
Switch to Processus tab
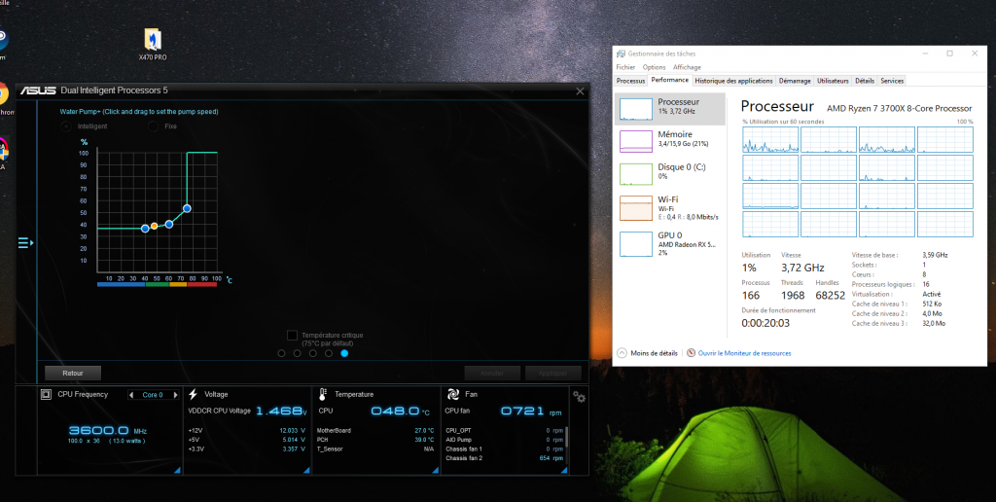(630, 81)
